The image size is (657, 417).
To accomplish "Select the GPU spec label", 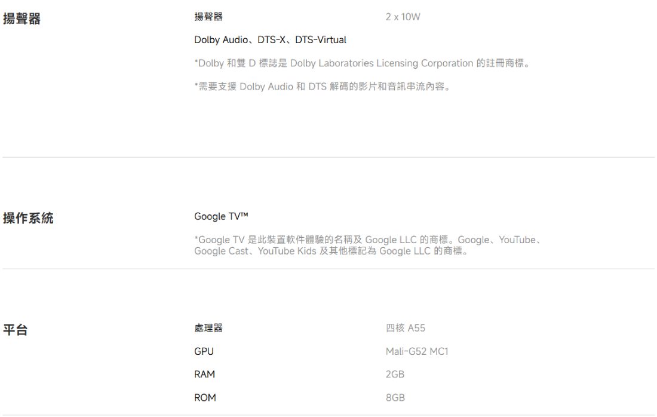I will pyautogui.click(x=204, y=351).
